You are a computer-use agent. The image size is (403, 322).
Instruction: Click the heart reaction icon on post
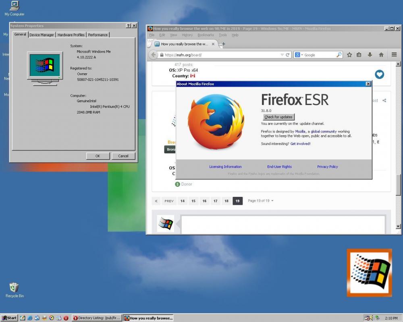[379, 74]
